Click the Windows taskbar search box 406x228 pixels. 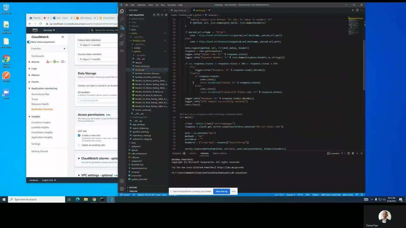36,199
